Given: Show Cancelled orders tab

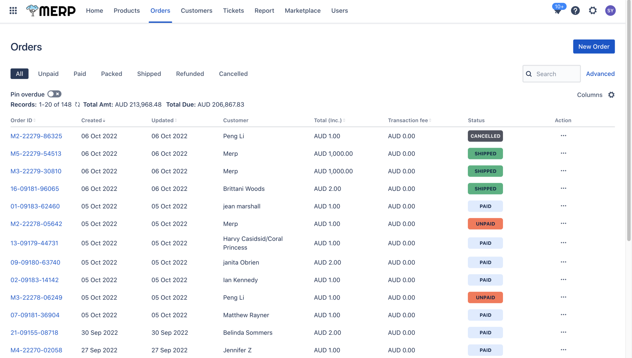Looking at the screenshot, I should [x=233, y=74].
